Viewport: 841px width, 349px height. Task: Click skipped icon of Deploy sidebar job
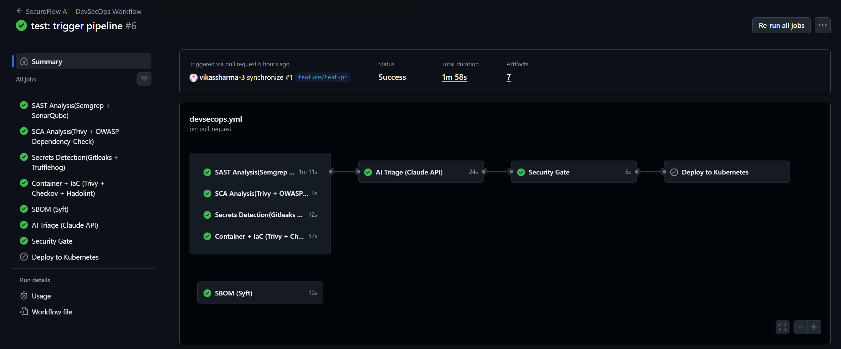[24, 257]
